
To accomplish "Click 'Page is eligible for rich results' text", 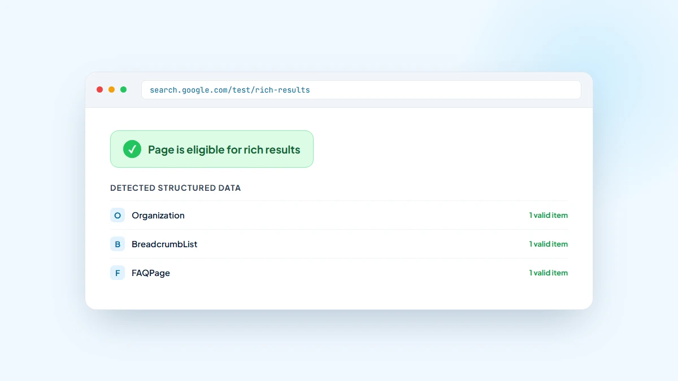I will [x=224, y=150].
